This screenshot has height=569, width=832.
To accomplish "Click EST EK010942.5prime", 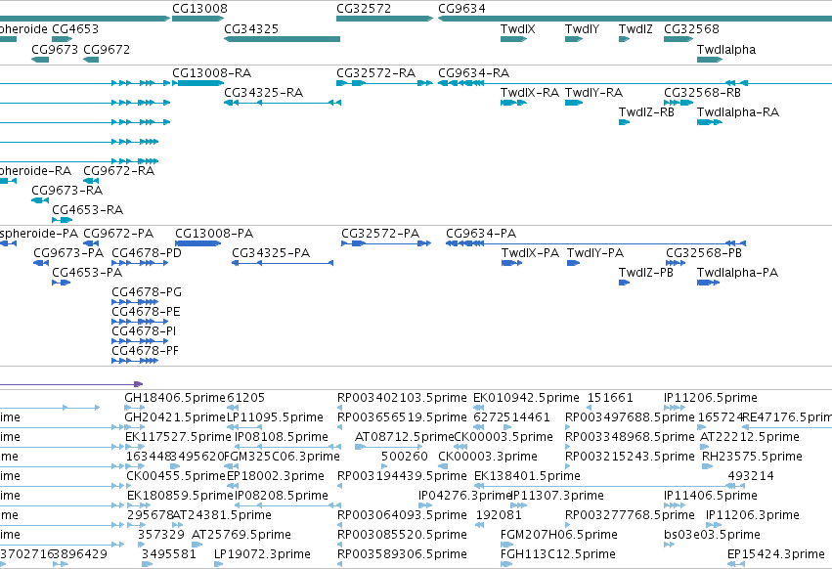I will [479, 408].
